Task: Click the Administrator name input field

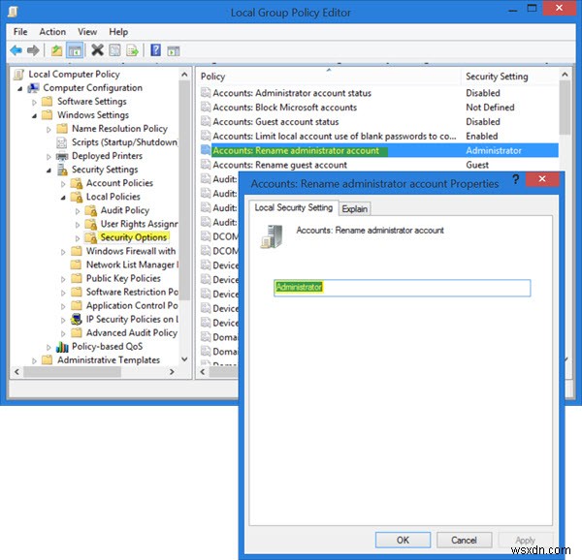Action: tap(402, 288)
